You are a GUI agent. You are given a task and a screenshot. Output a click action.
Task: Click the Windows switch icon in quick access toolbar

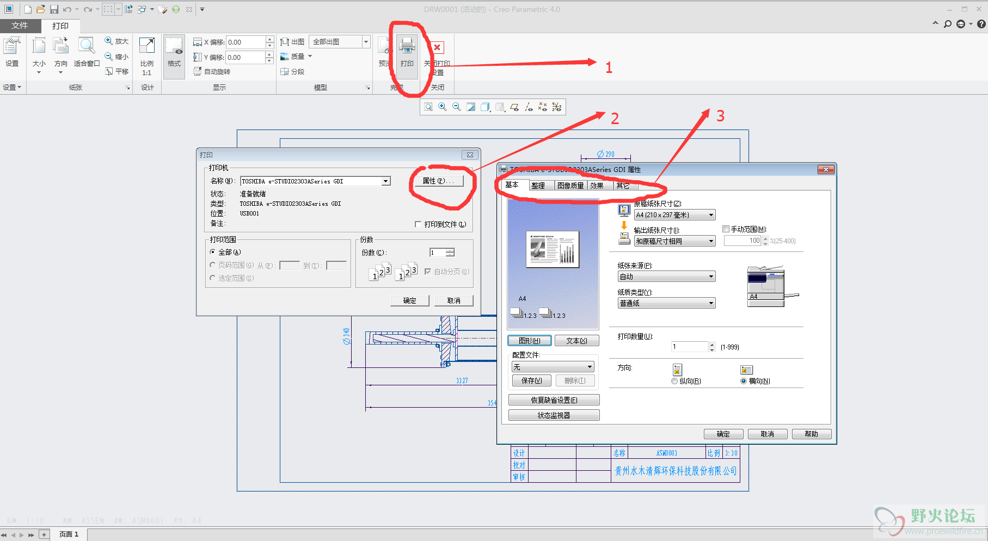142,9
